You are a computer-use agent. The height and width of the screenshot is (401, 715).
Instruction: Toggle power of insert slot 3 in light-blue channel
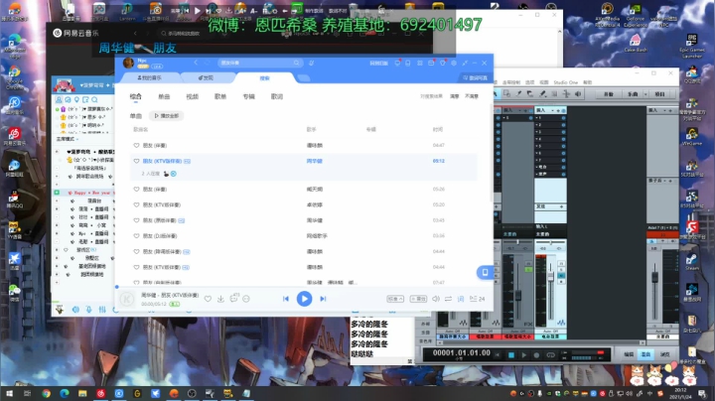(563, 132)
